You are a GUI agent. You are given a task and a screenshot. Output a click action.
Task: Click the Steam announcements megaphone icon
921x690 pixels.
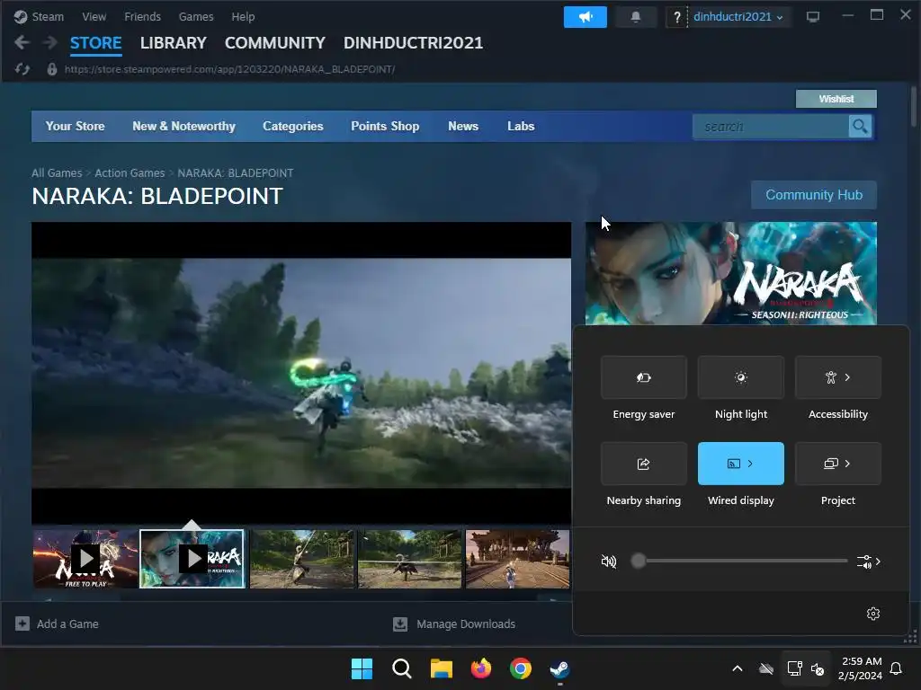[x=585, y=17]
